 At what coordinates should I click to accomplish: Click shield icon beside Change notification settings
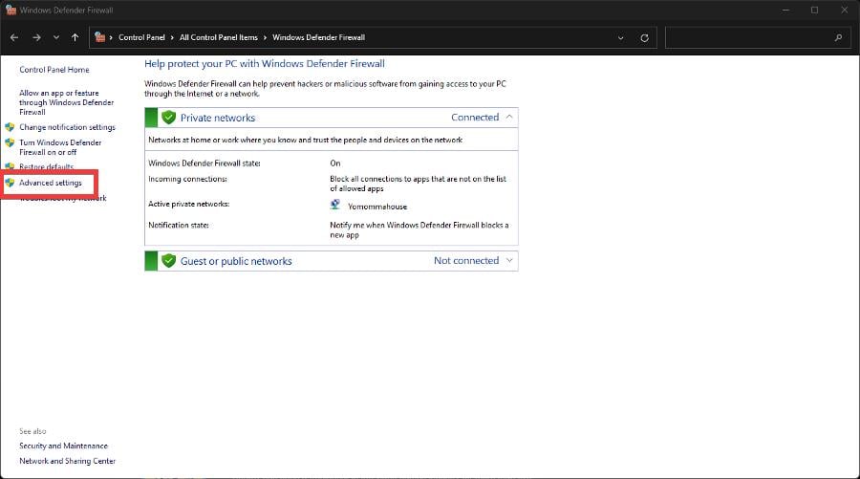tap(10, 127)
